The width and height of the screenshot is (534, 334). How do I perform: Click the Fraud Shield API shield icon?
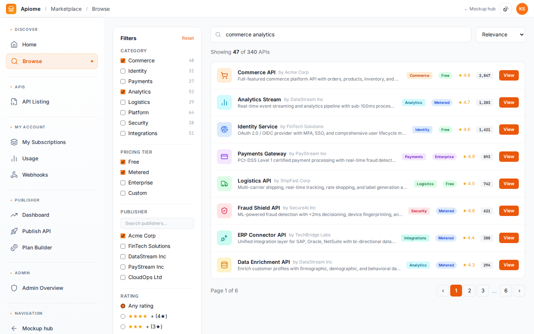(224, 211)
